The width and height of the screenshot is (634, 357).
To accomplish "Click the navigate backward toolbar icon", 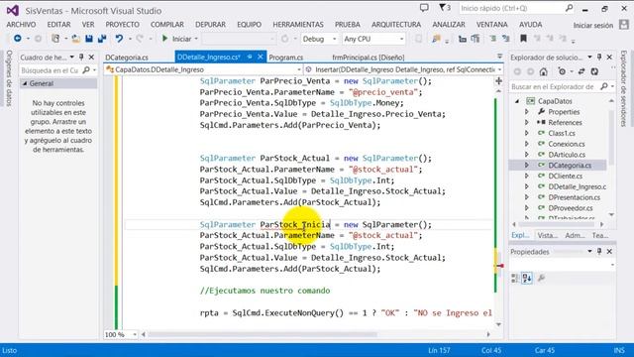I will click(18, 39).
